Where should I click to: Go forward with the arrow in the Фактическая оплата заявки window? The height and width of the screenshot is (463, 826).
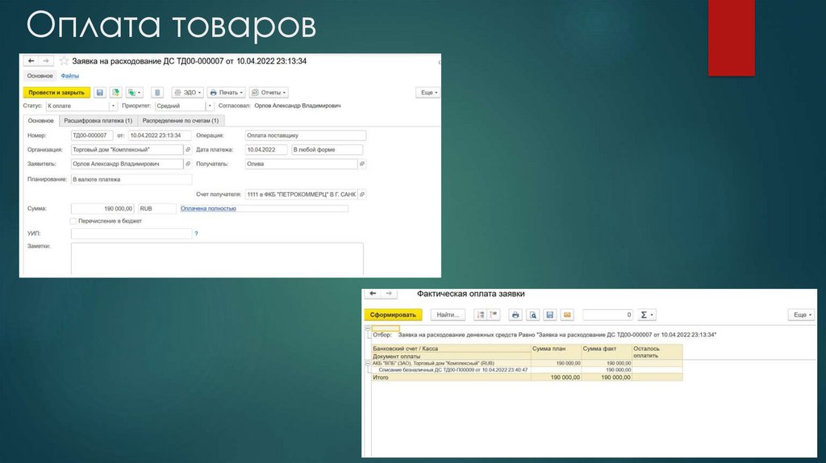[x=389, y=294]
